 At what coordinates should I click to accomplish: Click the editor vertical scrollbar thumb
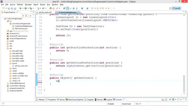(x=184, y=84)
